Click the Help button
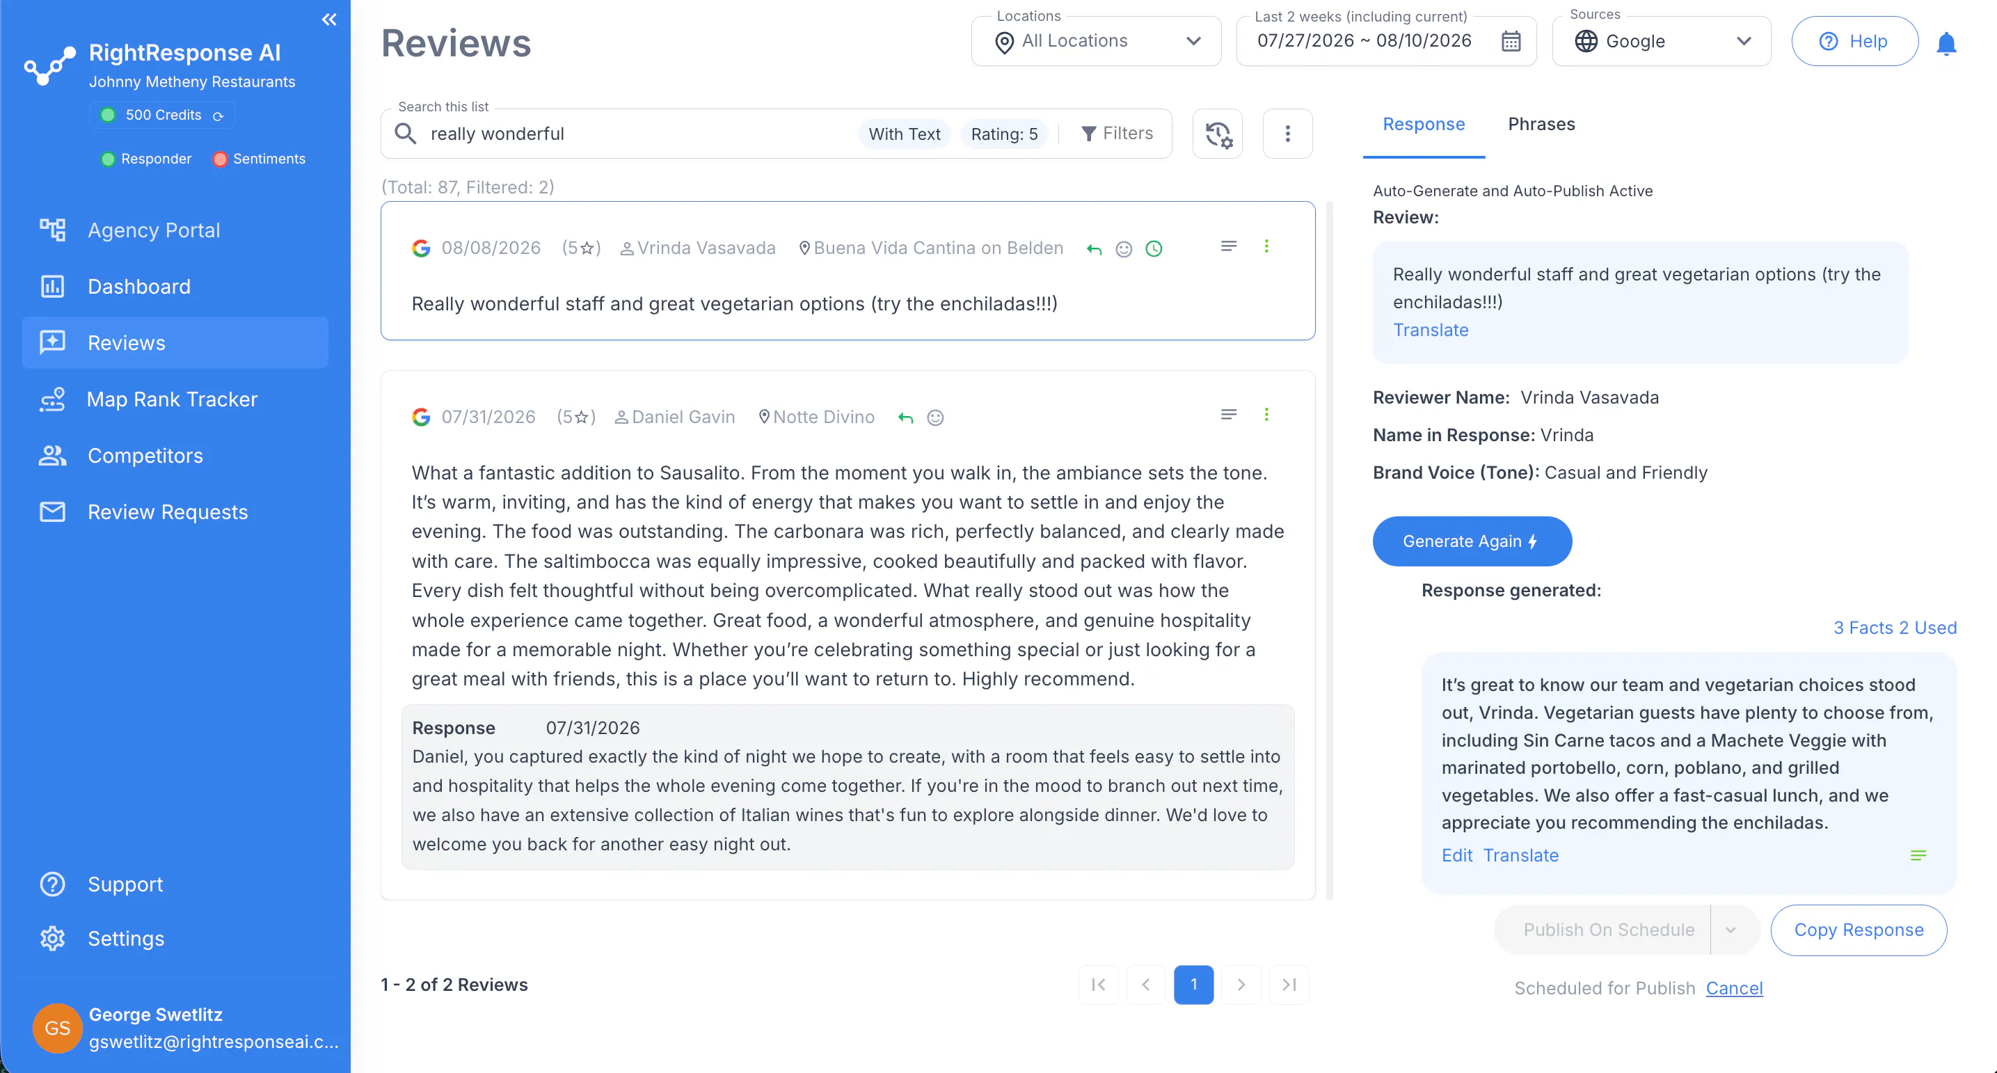Image resolution: width=1997 pixels, height=1073 pixels. (1854, 41)
